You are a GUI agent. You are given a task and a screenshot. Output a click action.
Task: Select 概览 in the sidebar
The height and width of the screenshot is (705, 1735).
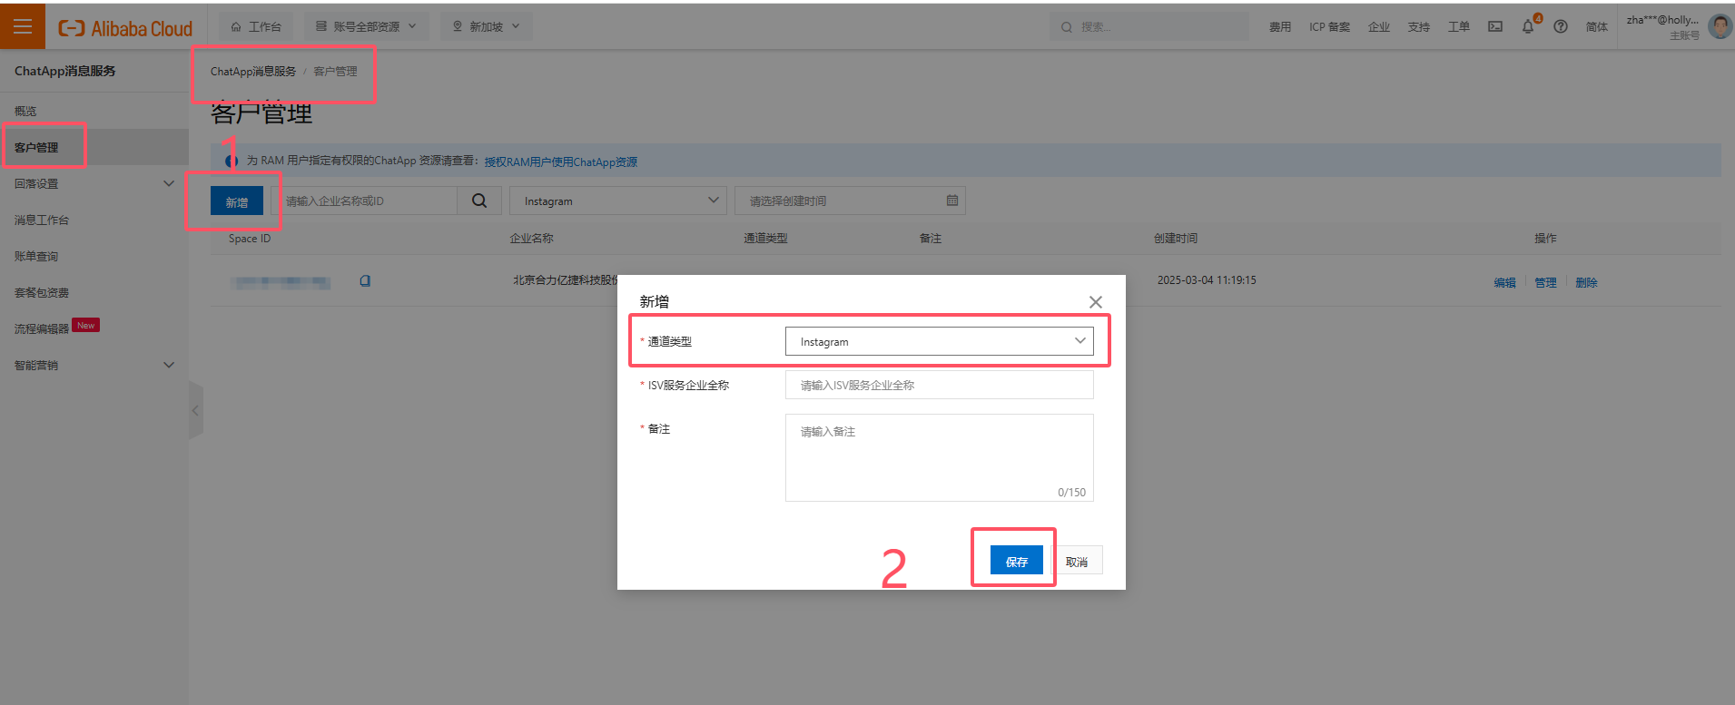[x=94, y=111]
